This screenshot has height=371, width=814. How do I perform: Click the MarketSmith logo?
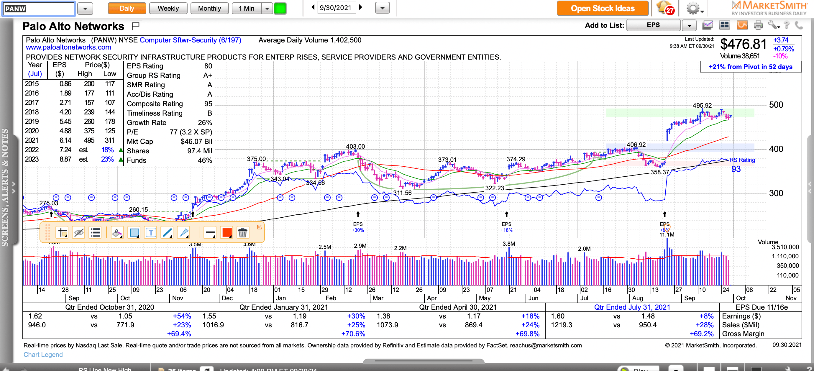[x=769, y=8]
